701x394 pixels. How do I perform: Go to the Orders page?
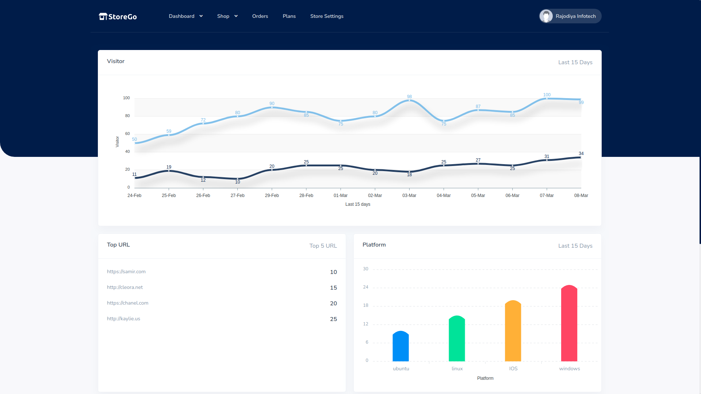coord(260,16)
